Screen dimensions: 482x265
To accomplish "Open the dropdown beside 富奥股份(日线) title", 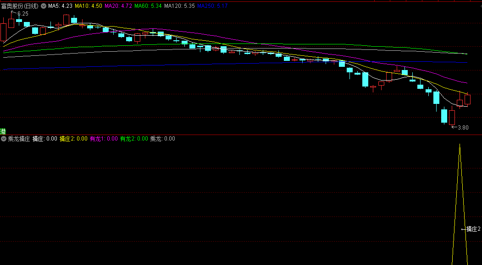I will [44, 5].
